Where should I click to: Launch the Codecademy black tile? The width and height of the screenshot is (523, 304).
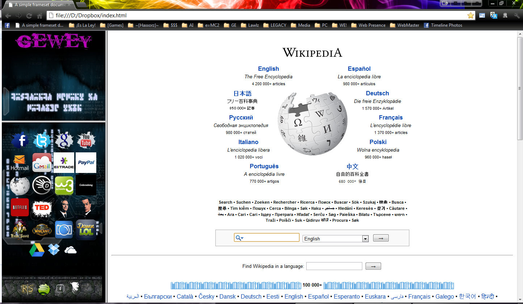86,185
